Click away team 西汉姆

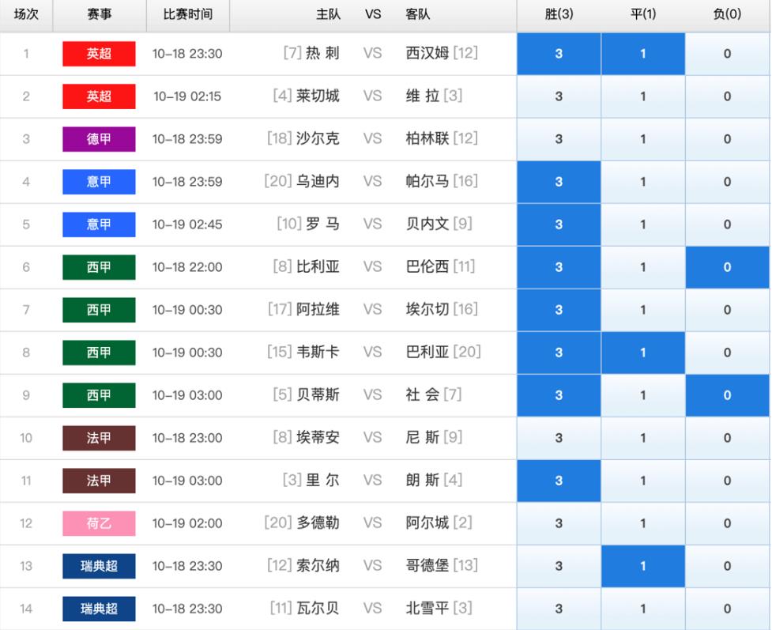pos(427,53)
